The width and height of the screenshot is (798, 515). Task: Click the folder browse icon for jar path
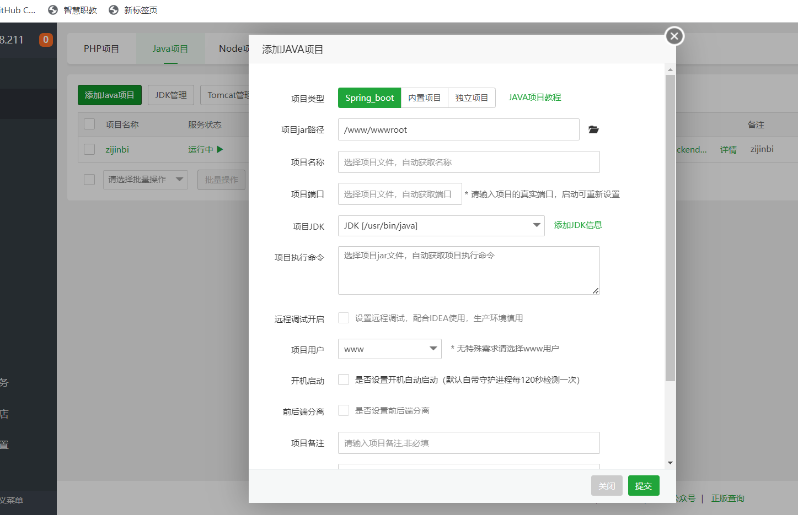click(593, 130)
